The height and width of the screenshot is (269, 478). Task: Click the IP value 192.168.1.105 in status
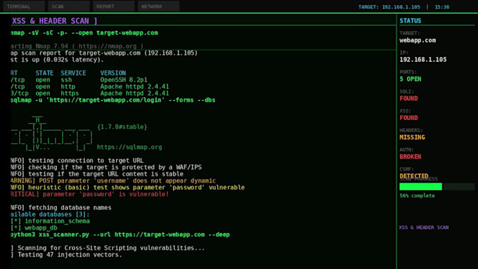pos(423,60)
